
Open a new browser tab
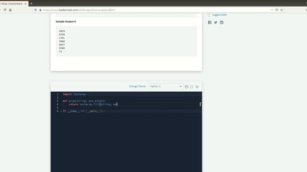(31, 3)
